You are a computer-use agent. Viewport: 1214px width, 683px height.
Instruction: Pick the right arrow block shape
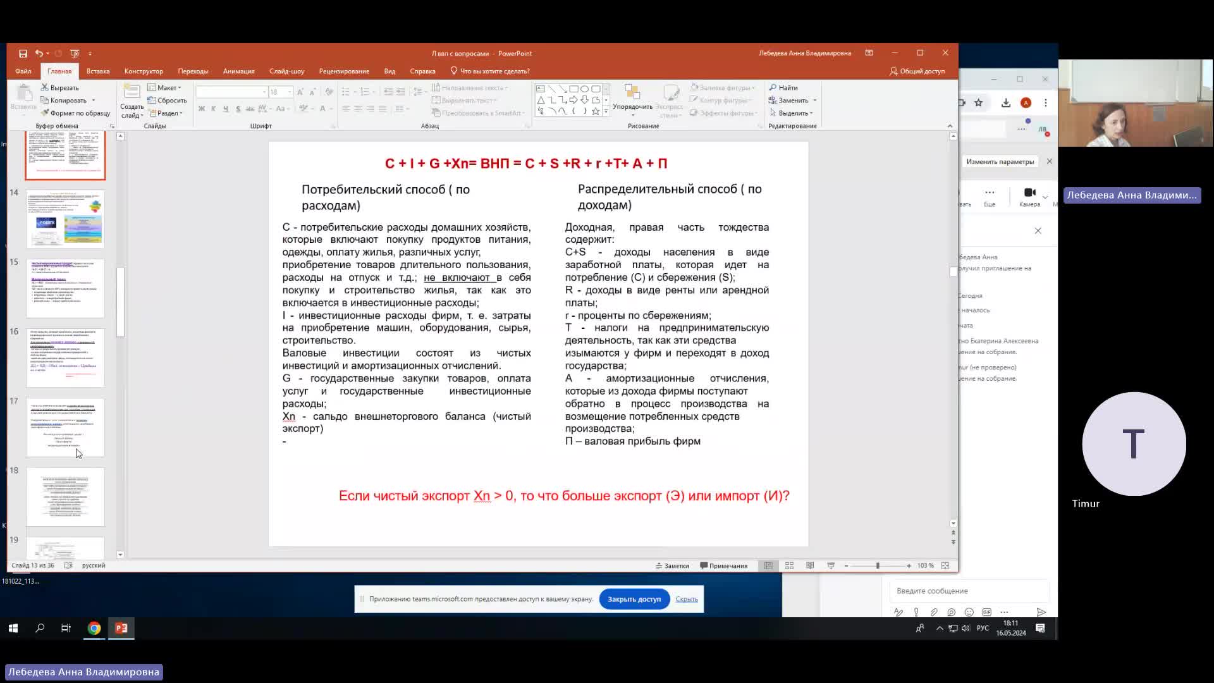tap(573, 100)
